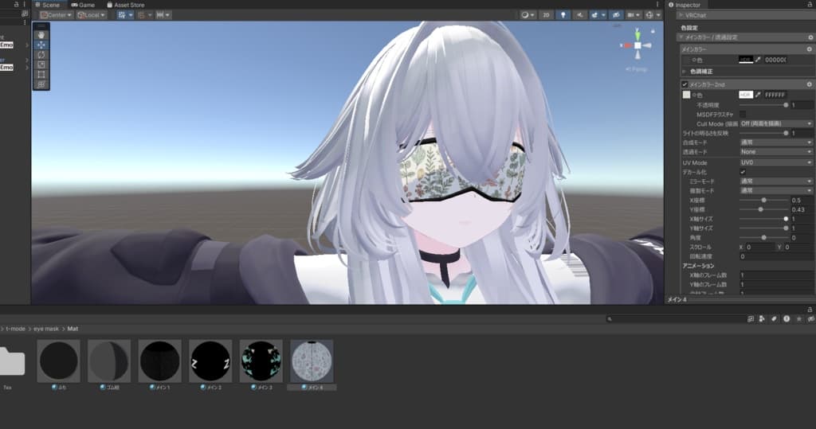The height and width of the screenshot is (429, 816).
Task: Toggle 2D view mode in the scene
Action: coord(546,15)
